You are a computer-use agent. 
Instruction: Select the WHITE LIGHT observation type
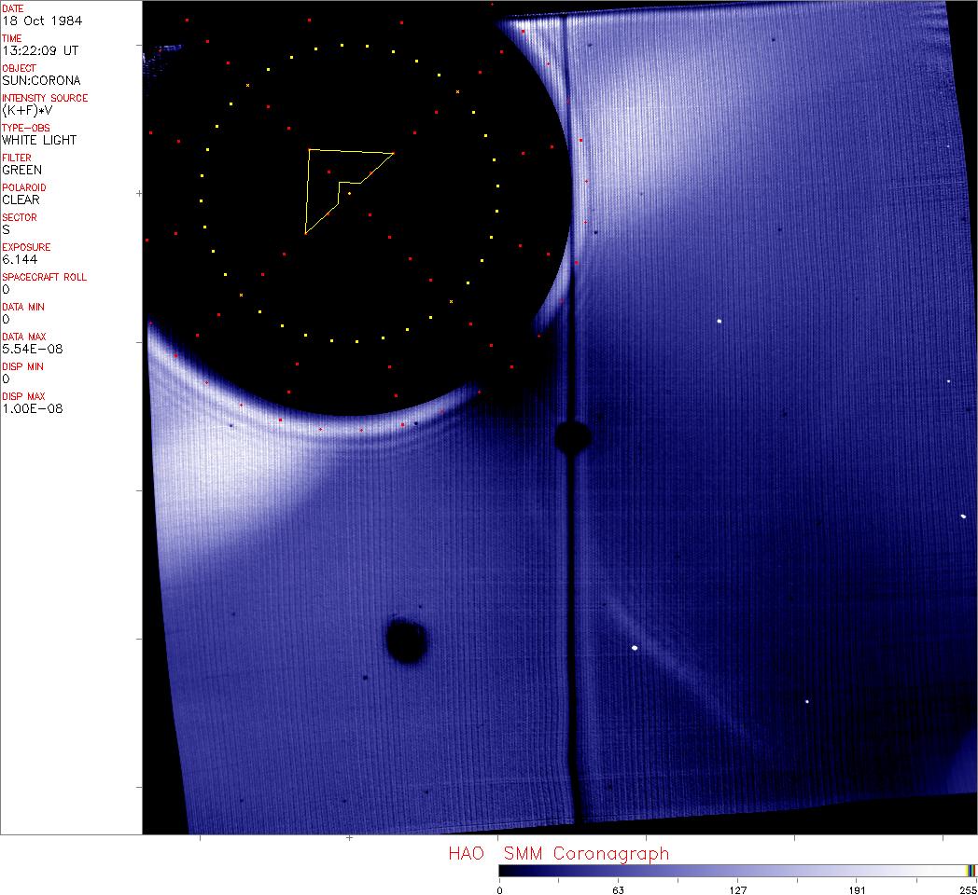(x=39, y=140)
